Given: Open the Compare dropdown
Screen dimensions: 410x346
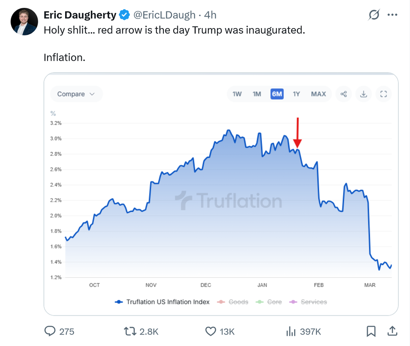Looking at the screenshot, I should [x=76, y=94].
